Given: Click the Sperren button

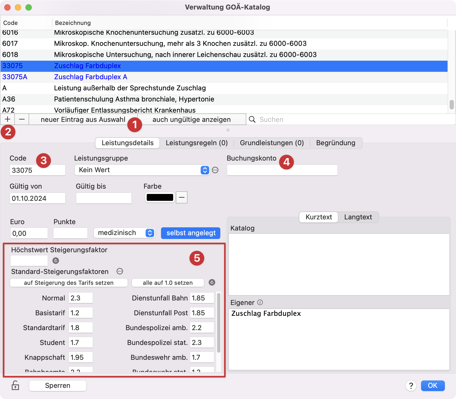Looking at the screenshot, I should [58, 386].
